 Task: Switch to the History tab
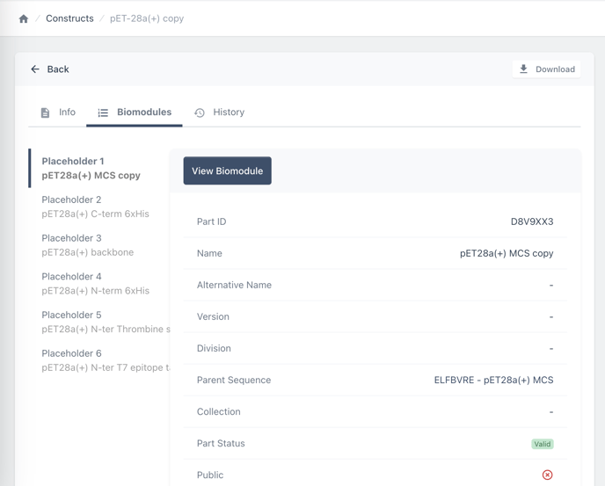pos(219,112)
